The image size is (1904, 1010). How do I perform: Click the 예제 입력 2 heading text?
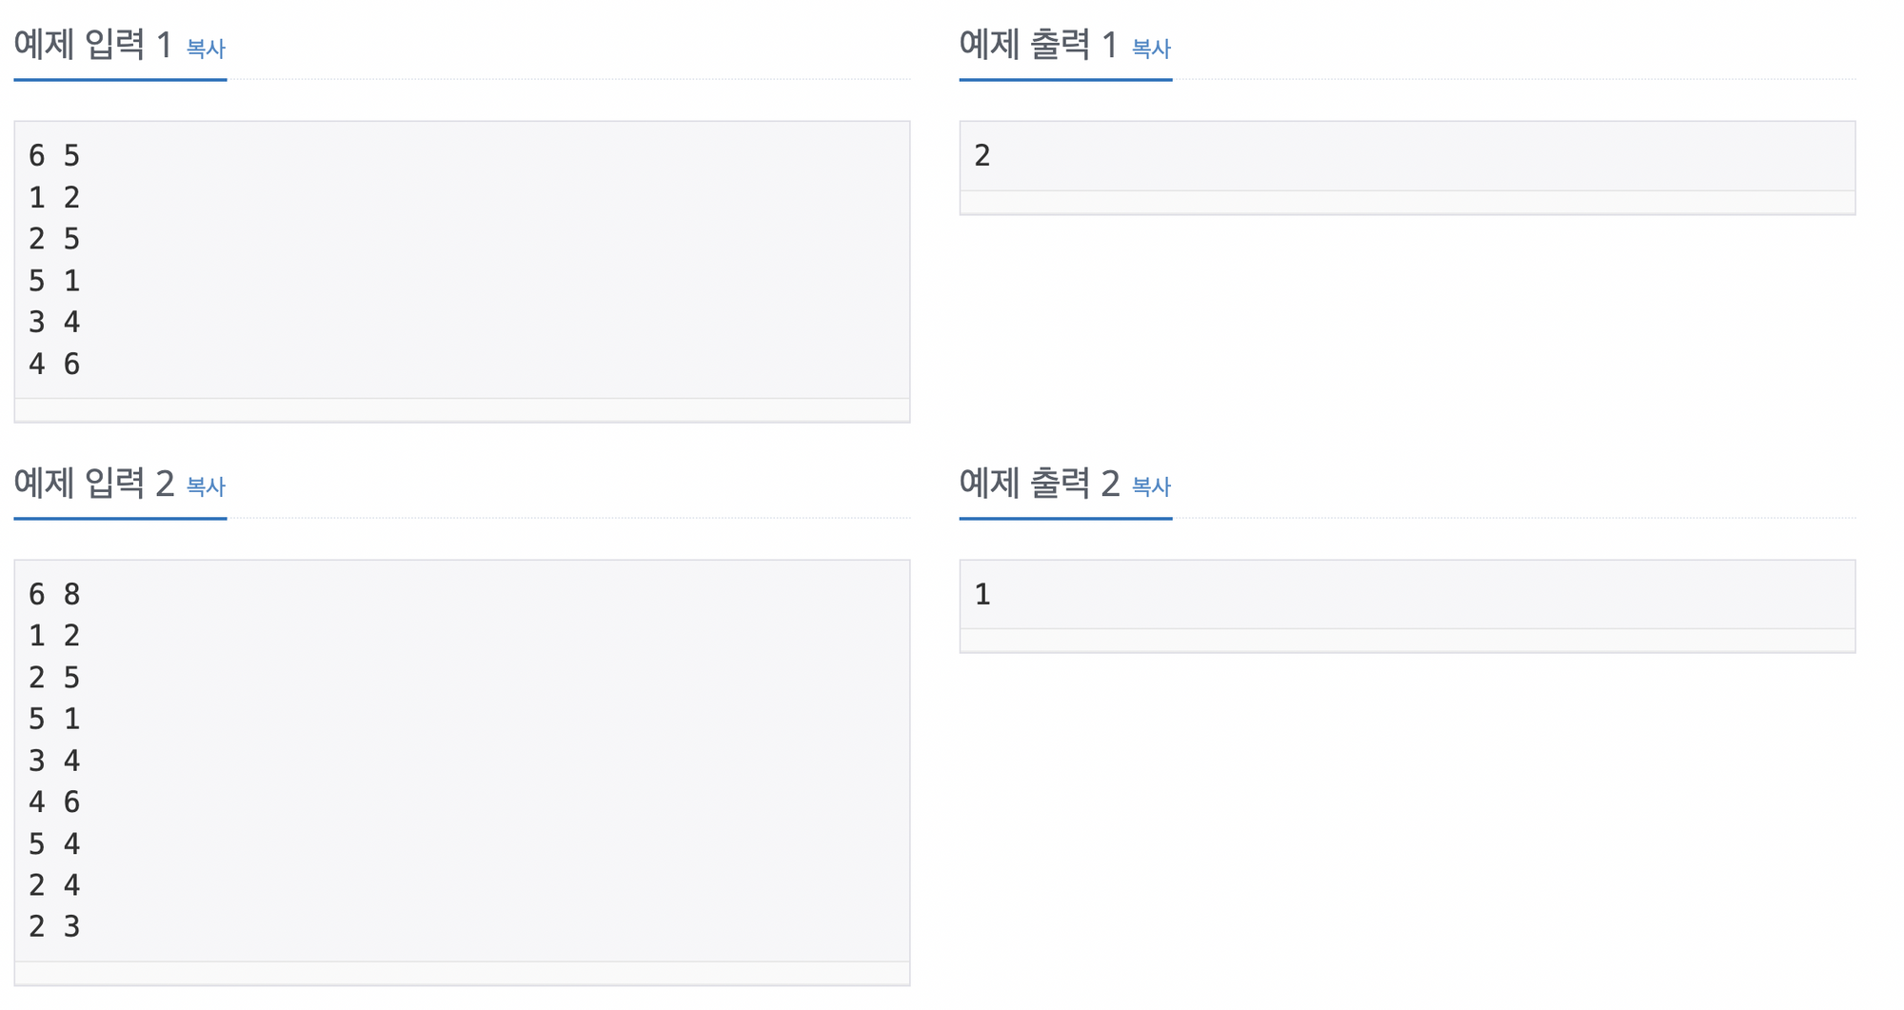click(93, 484)
